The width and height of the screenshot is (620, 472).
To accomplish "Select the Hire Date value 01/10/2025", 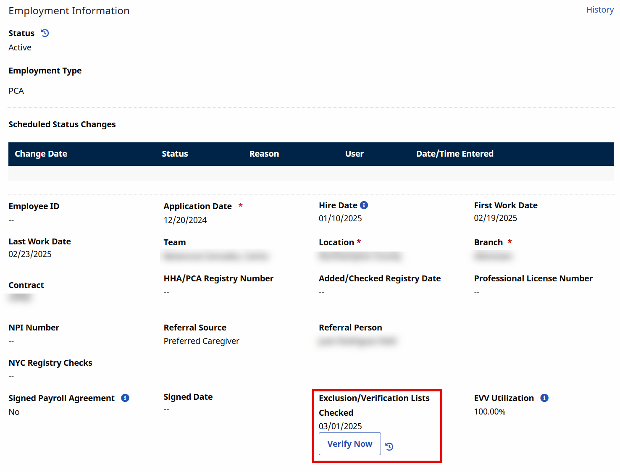I will [340, 218].
